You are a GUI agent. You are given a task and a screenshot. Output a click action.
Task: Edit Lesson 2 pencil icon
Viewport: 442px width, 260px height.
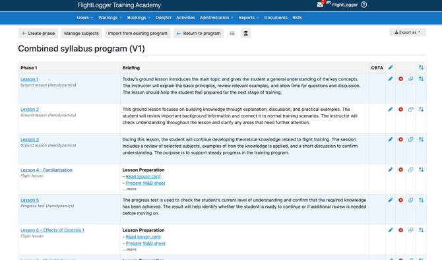click(391, 109)
